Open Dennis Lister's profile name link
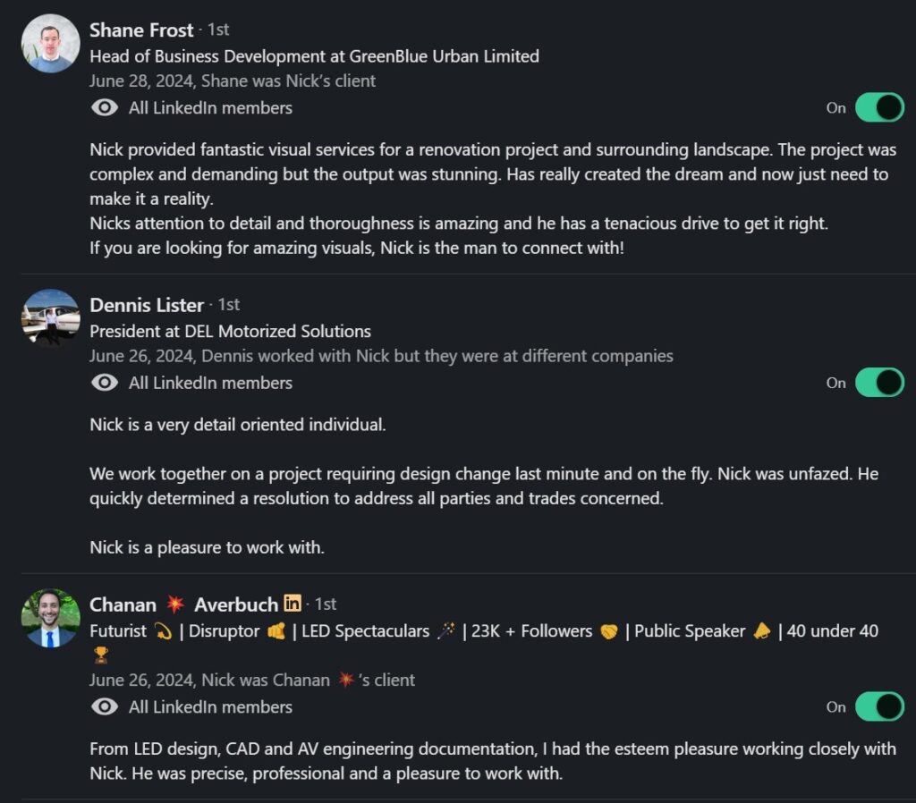This screenshot has width=916, height=803. click(147, 305)
